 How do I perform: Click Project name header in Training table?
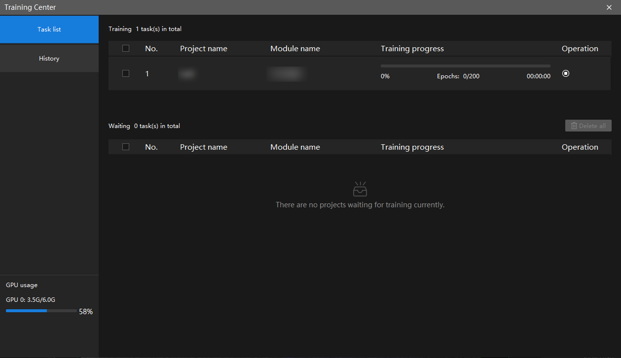point(204,49)
